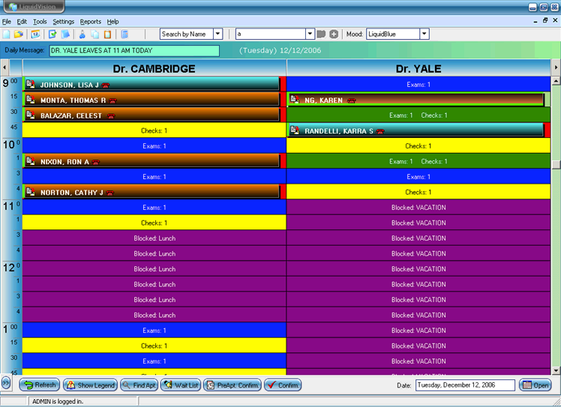Viewport: 561px width, 407px height.
Task: Click the new document toolbar icon
Action: tap(7, 34)
